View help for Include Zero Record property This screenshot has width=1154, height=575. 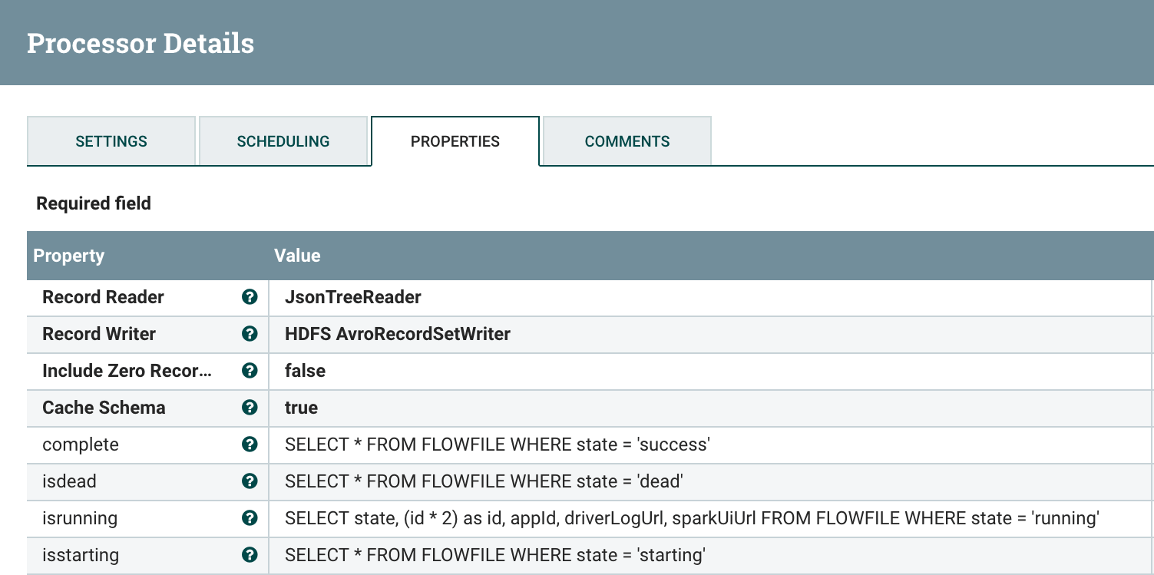click(249, 371)
